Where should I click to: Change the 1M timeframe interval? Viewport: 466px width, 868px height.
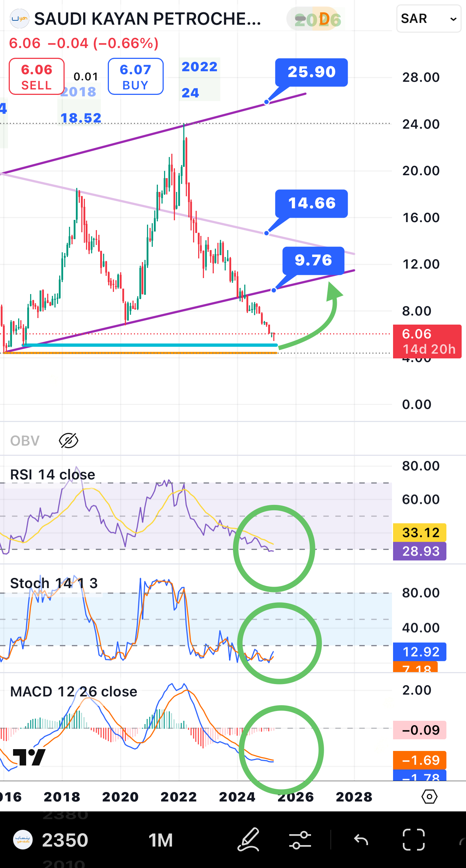160,840
